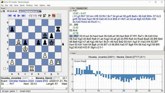Open the Search menu
This screenshot has width=165, height=93.
[x=22, y=5]
